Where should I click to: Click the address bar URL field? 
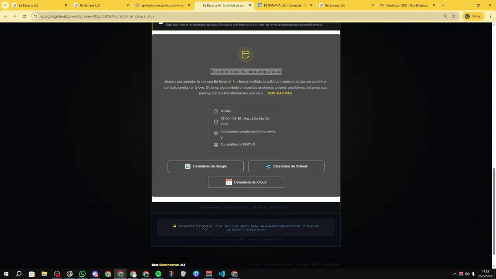(x=240, y=16)
